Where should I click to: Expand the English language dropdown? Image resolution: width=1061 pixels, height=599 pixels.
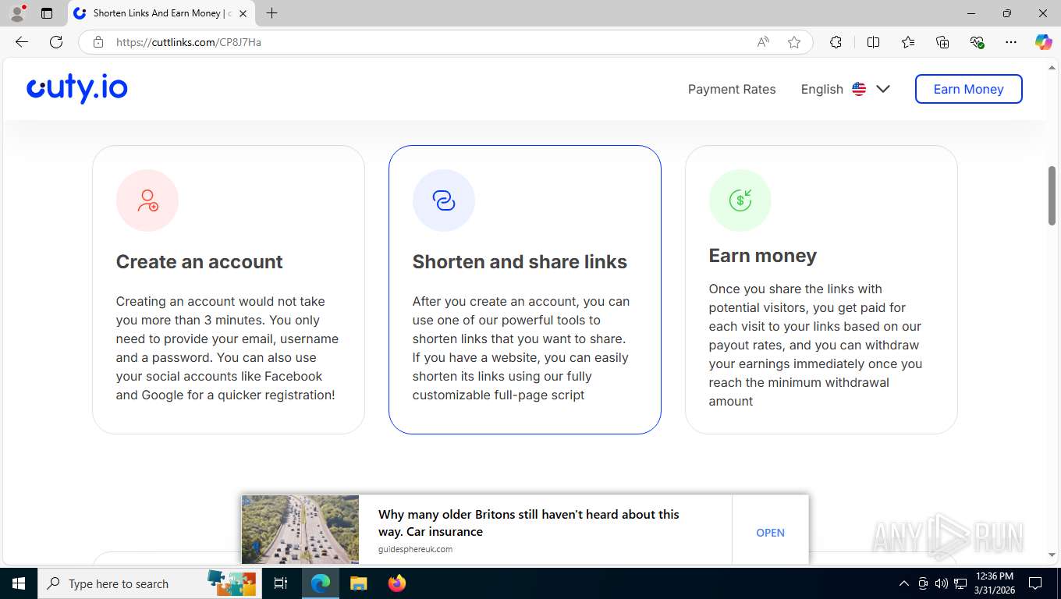pyautogui.click(x=846, y=89)
